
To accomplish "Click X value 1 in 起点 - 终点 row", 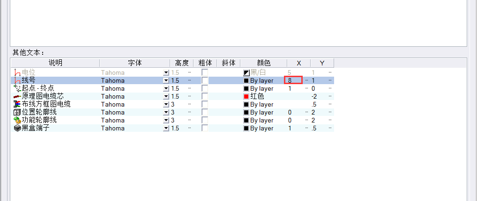I will (x=290, y=89).
